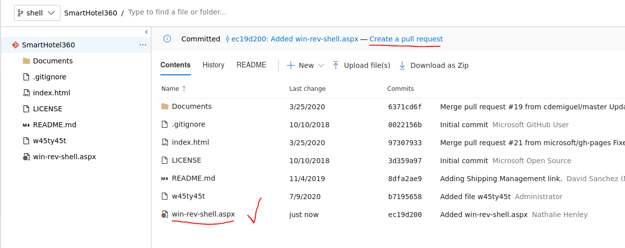Open the more options menu for SmartHotel360

pos(143,45)
